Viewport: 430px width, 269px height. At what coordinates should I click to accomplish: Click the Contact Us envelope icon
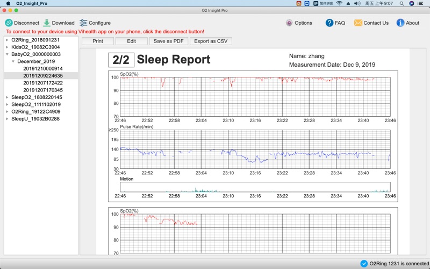pyautogui.click(x=358, y=23)
